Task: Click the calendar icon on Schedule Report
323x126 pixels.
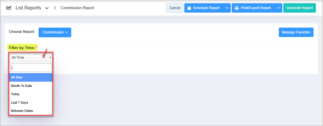Action: [x=189, y=8]
